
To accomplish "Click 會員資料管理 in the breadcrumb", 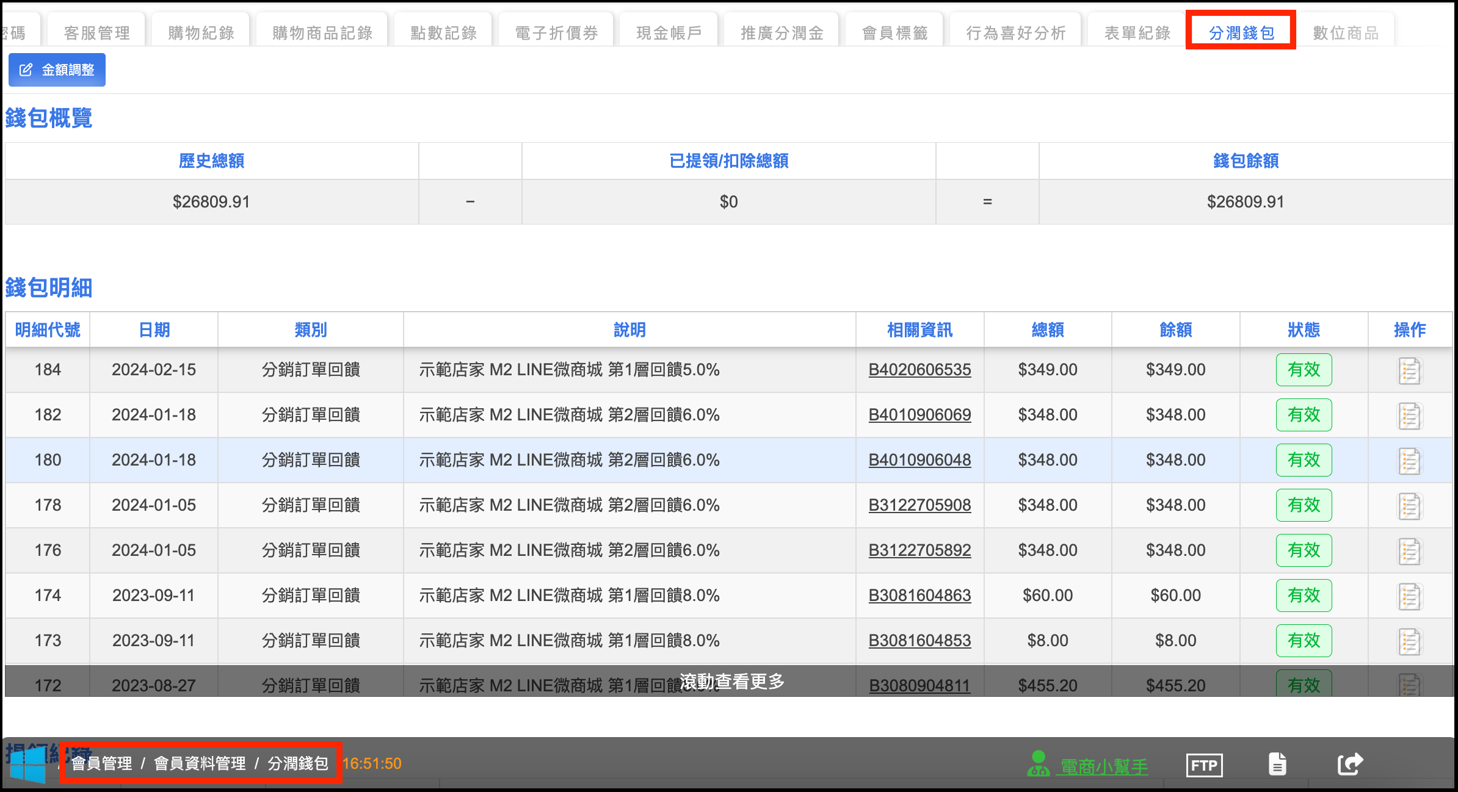I will click(x=200, y=763).
